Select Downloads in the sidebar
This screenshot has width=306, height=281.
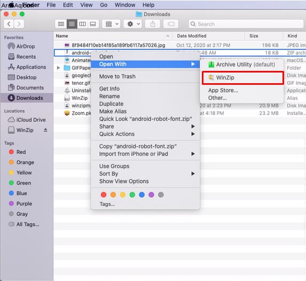27,98
